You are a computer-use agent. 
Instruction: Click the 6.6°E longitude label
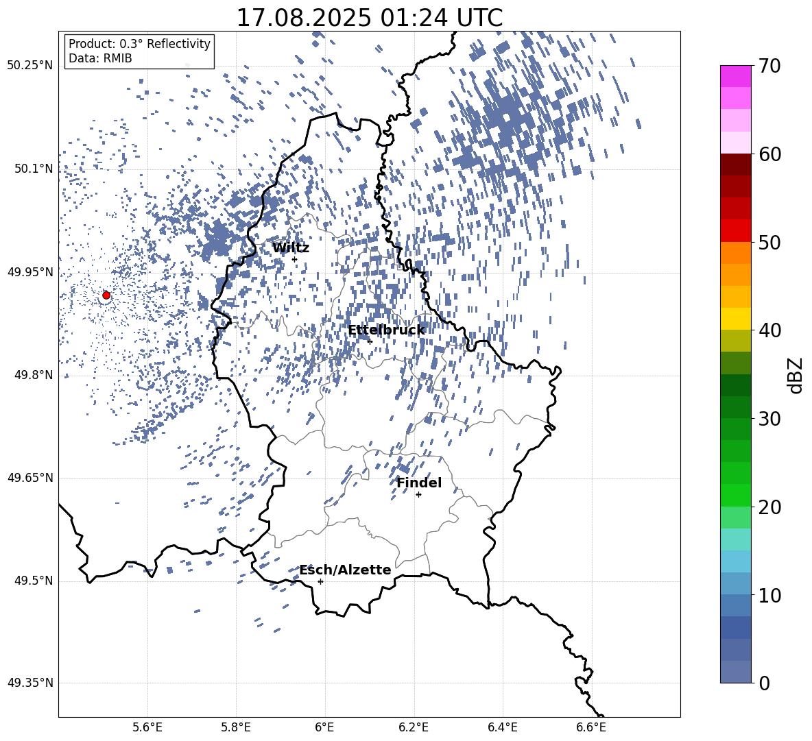(x=591, y=727)
